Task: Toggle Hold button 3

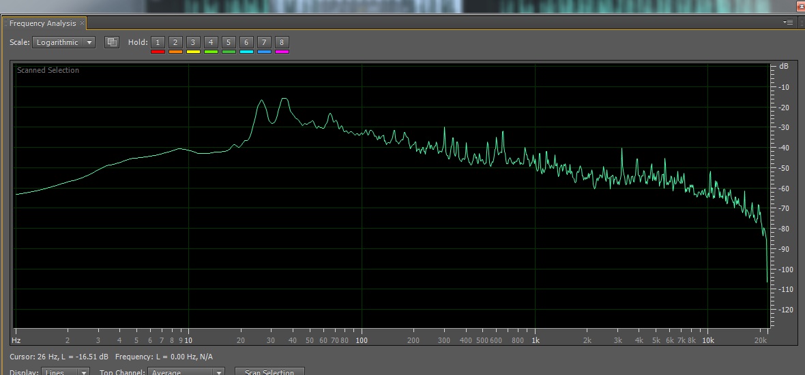Action: click(x=194, y=42)
